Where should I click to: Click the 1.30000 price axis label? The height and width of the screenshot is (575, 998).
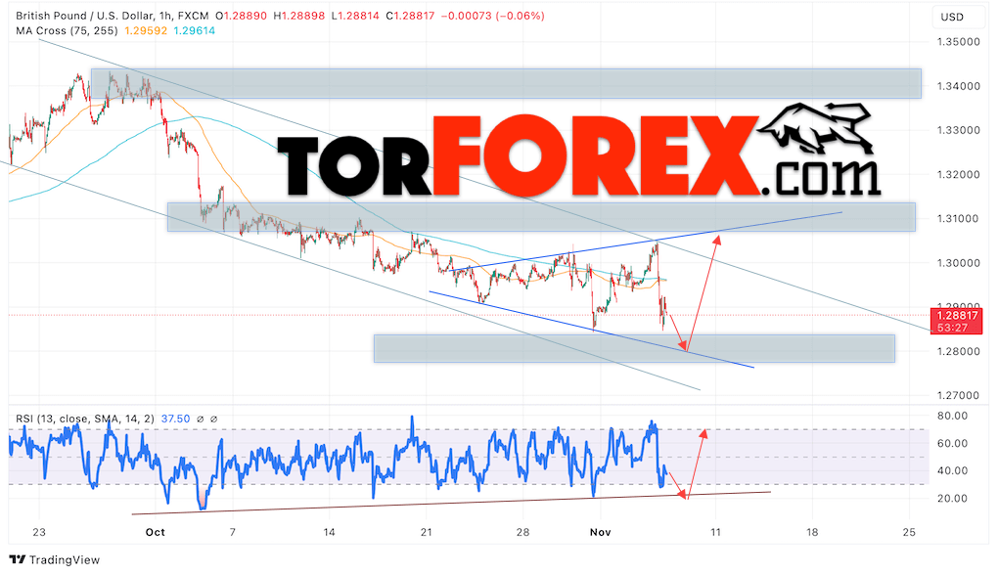click(x=958, y=263)
